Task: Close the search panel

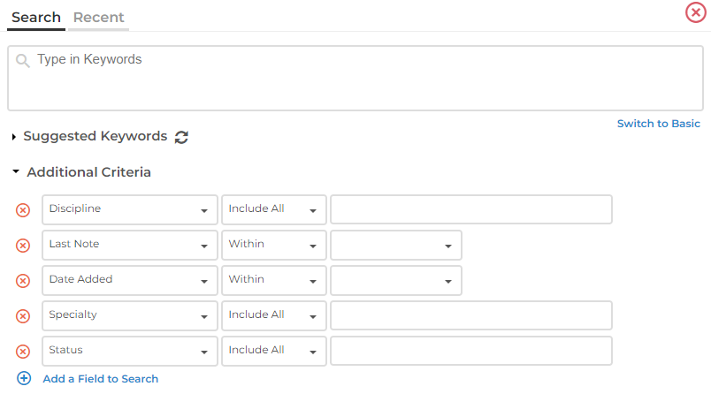Action: (x=696, y=13)
